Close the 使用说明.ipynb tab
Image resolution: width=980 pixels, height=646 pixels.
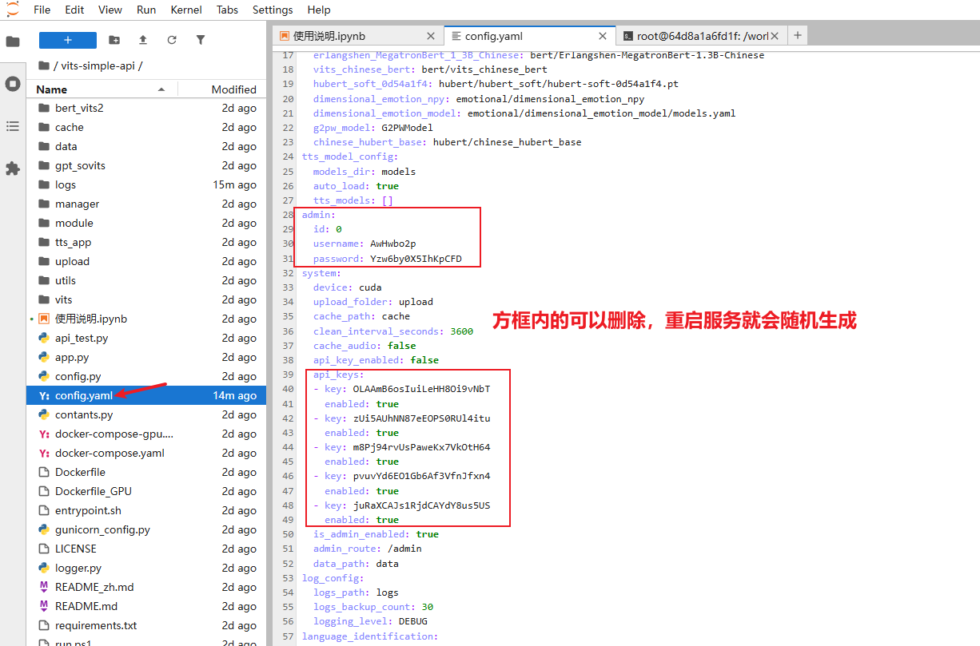tap(431, 36)
